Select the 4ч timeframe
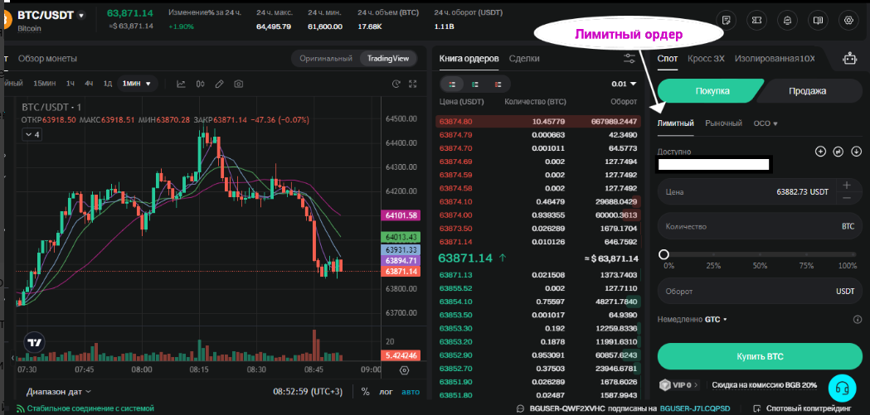The height and width of the screenshot is (415, 870). (89, 84)
